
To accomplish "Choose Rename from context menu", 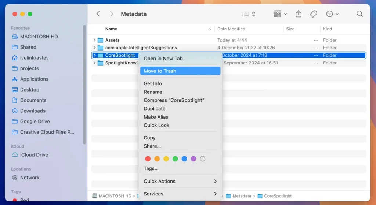I will (x=180, y=92).
